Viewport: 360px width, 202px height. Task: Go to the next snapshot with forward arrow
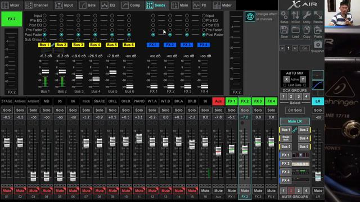pyautogui.click(x=295, y=48)
